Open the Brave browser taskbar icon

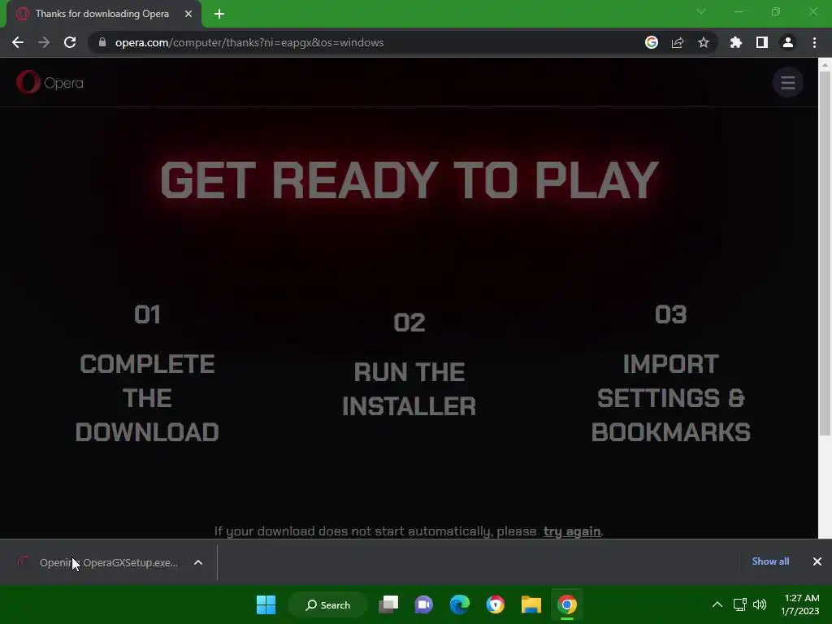click(496, 604)
